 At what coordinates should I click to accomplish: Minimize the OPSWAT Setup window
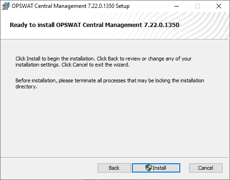coord(177,6)
